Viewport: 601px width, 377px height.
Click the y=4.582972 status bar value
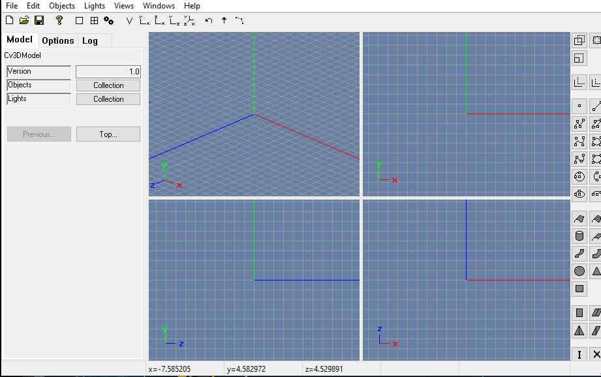pos(246,369)
